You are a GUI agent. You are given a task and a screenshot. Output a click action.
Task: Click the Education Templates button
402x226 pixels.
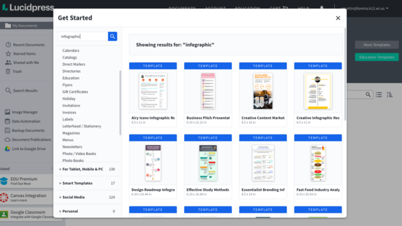377,57
